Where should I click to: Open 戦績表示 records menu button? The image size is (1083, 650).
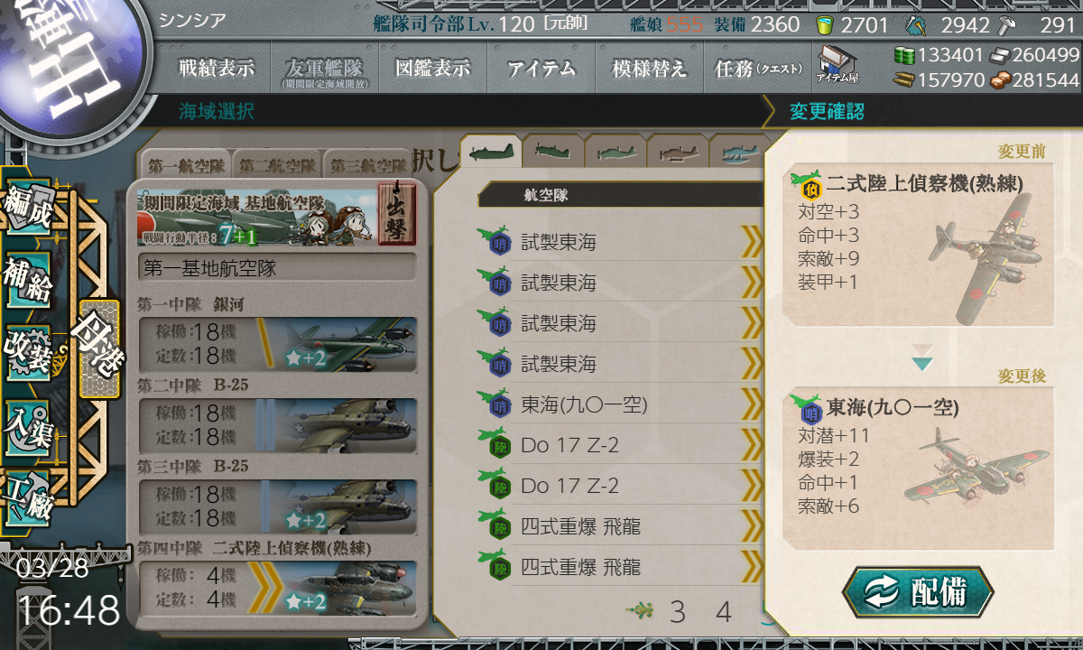(217, 69)
